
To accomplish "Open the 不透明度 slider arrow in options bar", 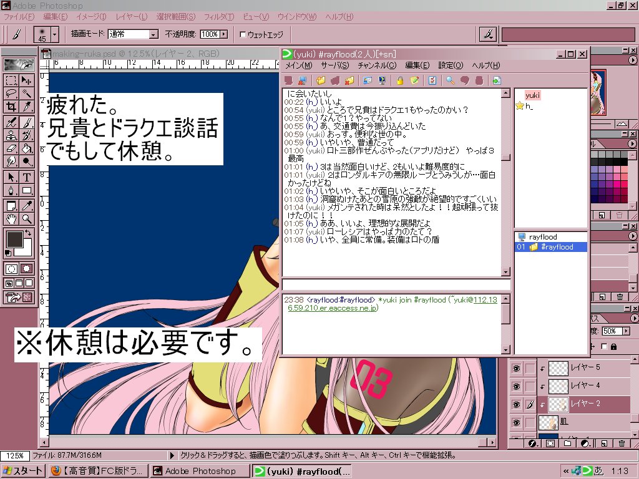I will point(224,35).
